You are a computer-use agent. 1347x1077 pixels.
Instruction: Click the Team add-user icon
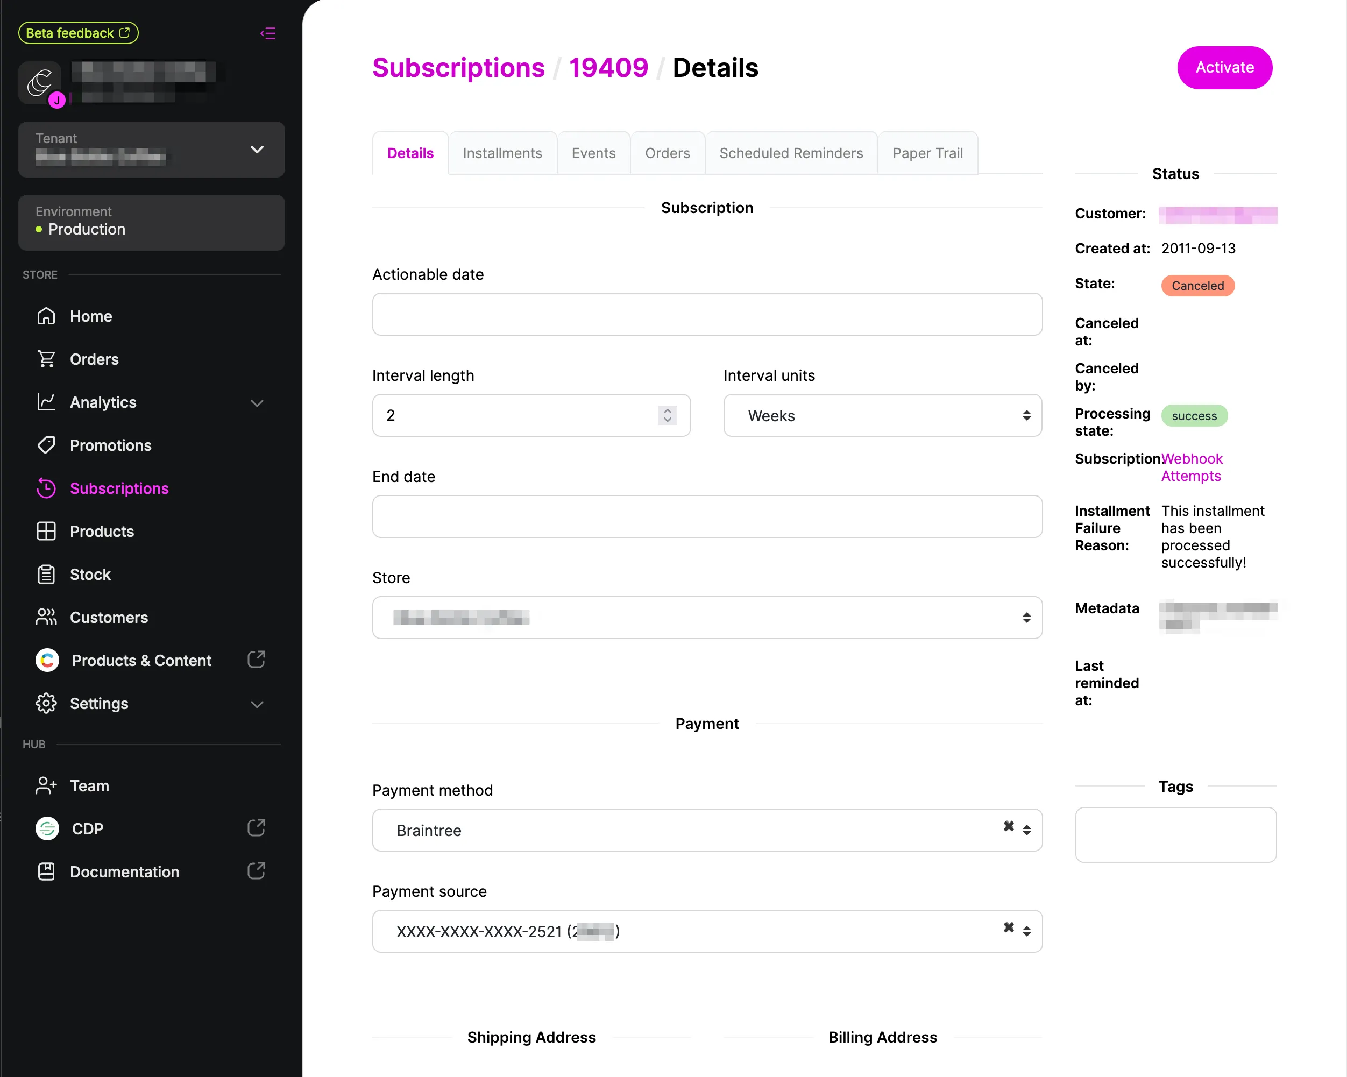pos(46,786)
